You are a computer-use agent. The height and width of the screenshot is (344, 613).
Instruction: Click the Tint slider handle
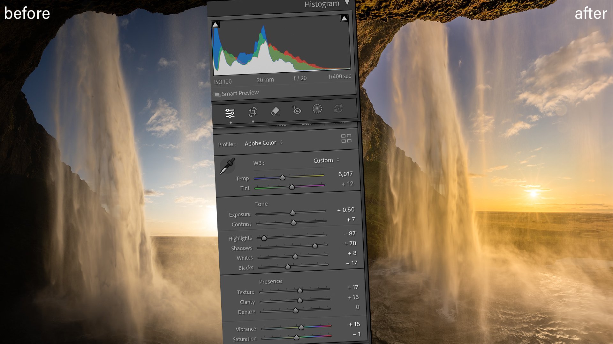click(x=291, y=187)
